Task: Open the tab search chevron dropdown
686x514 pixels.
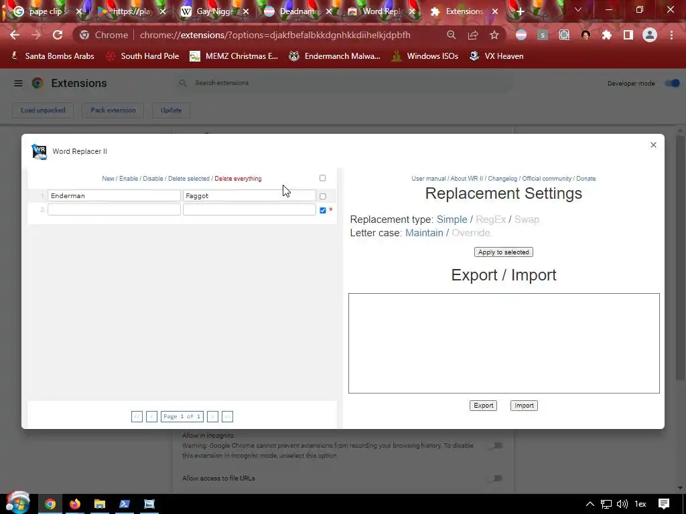Action: pyautogui.click(x=578, y=9)
